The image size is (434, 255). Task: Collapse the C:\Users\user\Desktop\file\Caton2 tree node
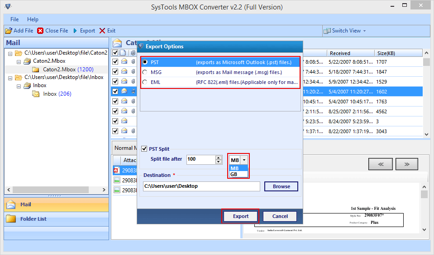point(10,54)
